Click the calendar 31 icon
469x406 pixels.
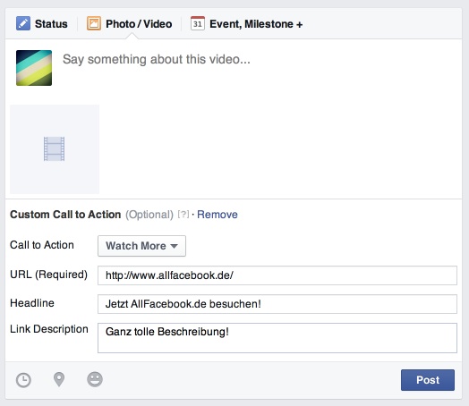(198, 23)
